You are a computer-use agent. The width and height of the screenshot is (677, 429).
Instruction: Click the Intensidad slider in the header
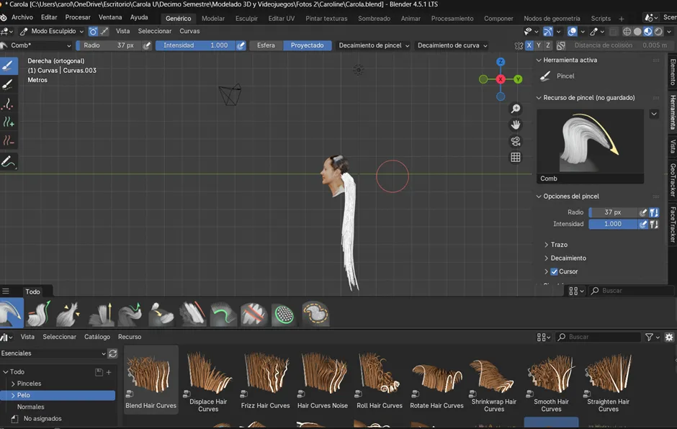point(195,45)
